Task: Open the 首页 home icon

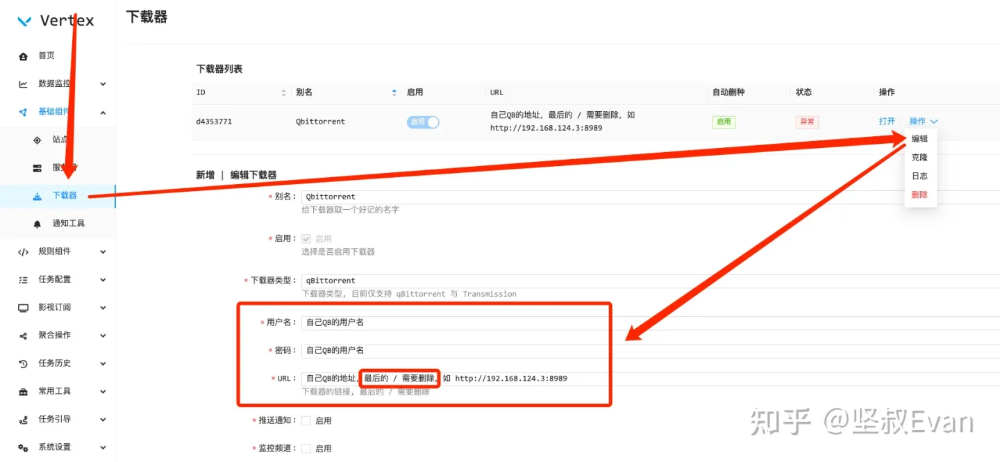Action: (x=24, y=56)
